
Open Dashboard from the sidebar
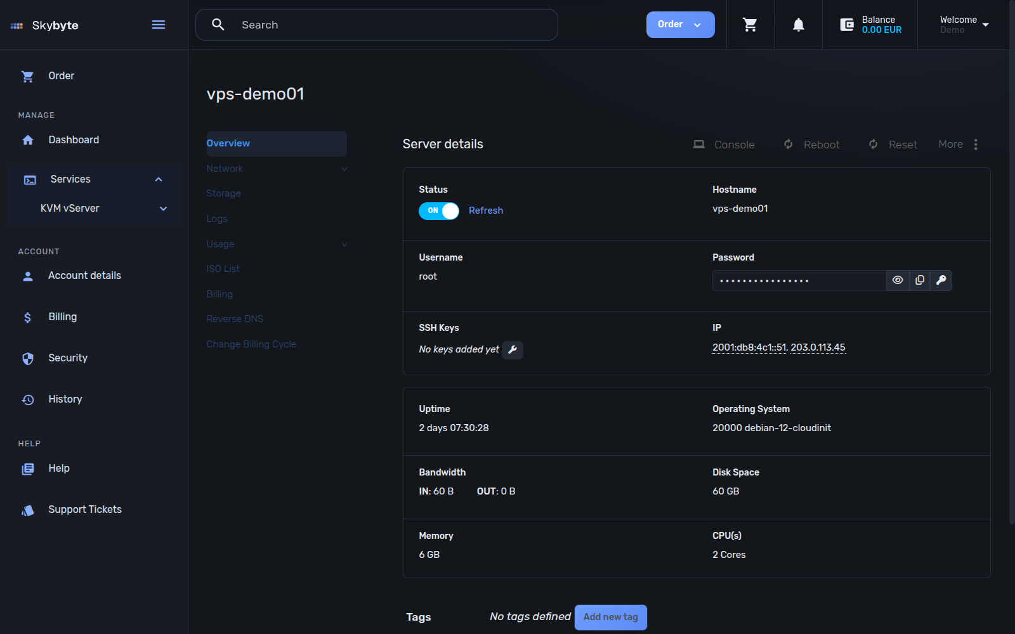point(74,140)
